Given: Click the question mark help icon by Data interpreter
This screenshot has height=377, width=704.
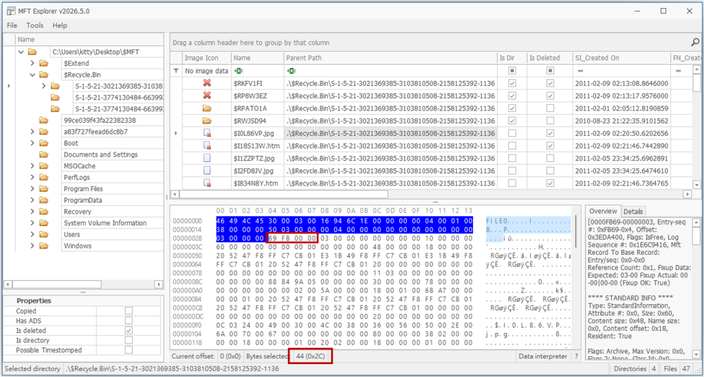Looking at the screenshot, I should [x=576, y=356].
